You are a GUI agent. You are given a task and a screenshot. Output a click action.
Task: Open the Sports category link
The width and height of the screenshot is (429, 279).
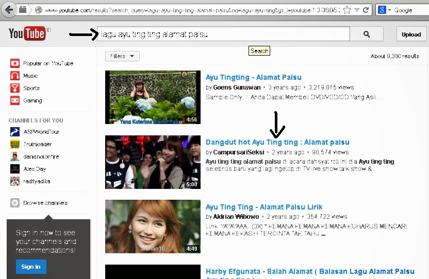(x=31, y=88)
